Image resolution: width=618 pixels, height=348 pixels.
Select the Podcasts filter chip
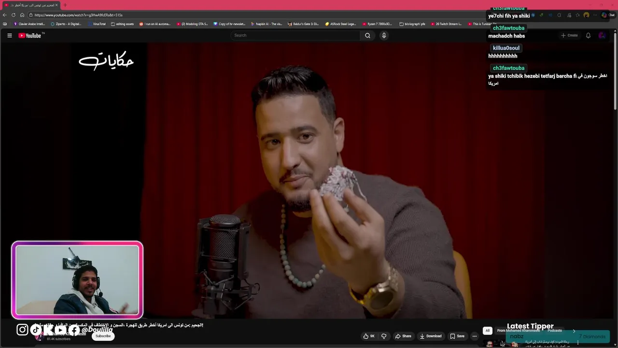pos(555,331)
